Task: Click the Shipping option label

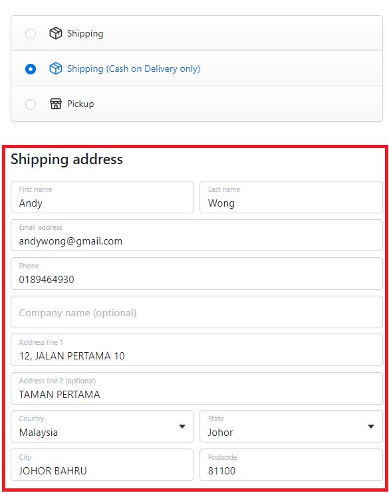Action: 85,34
